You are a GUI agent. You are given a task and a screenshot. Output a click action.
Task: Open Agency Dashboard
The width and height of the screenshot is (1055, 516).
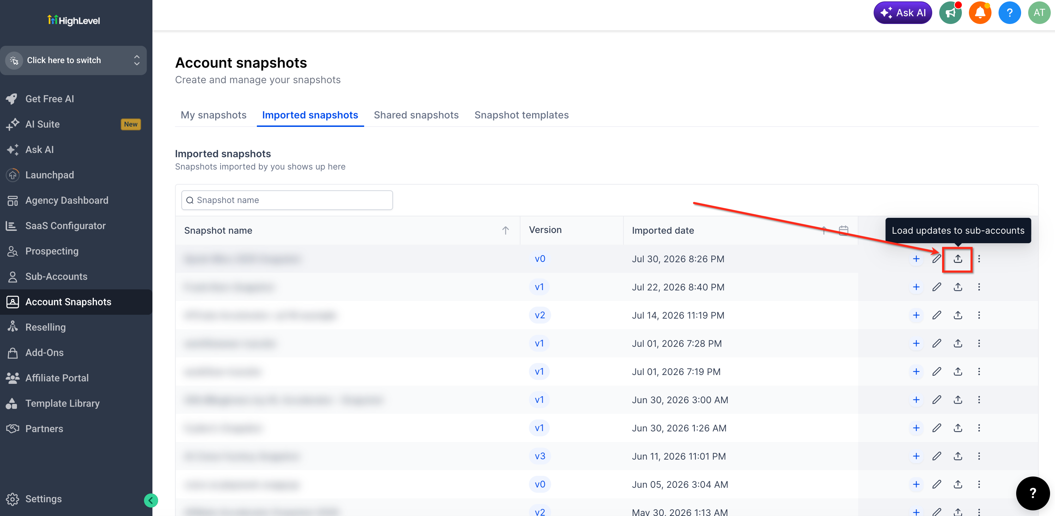pos(66,200)
